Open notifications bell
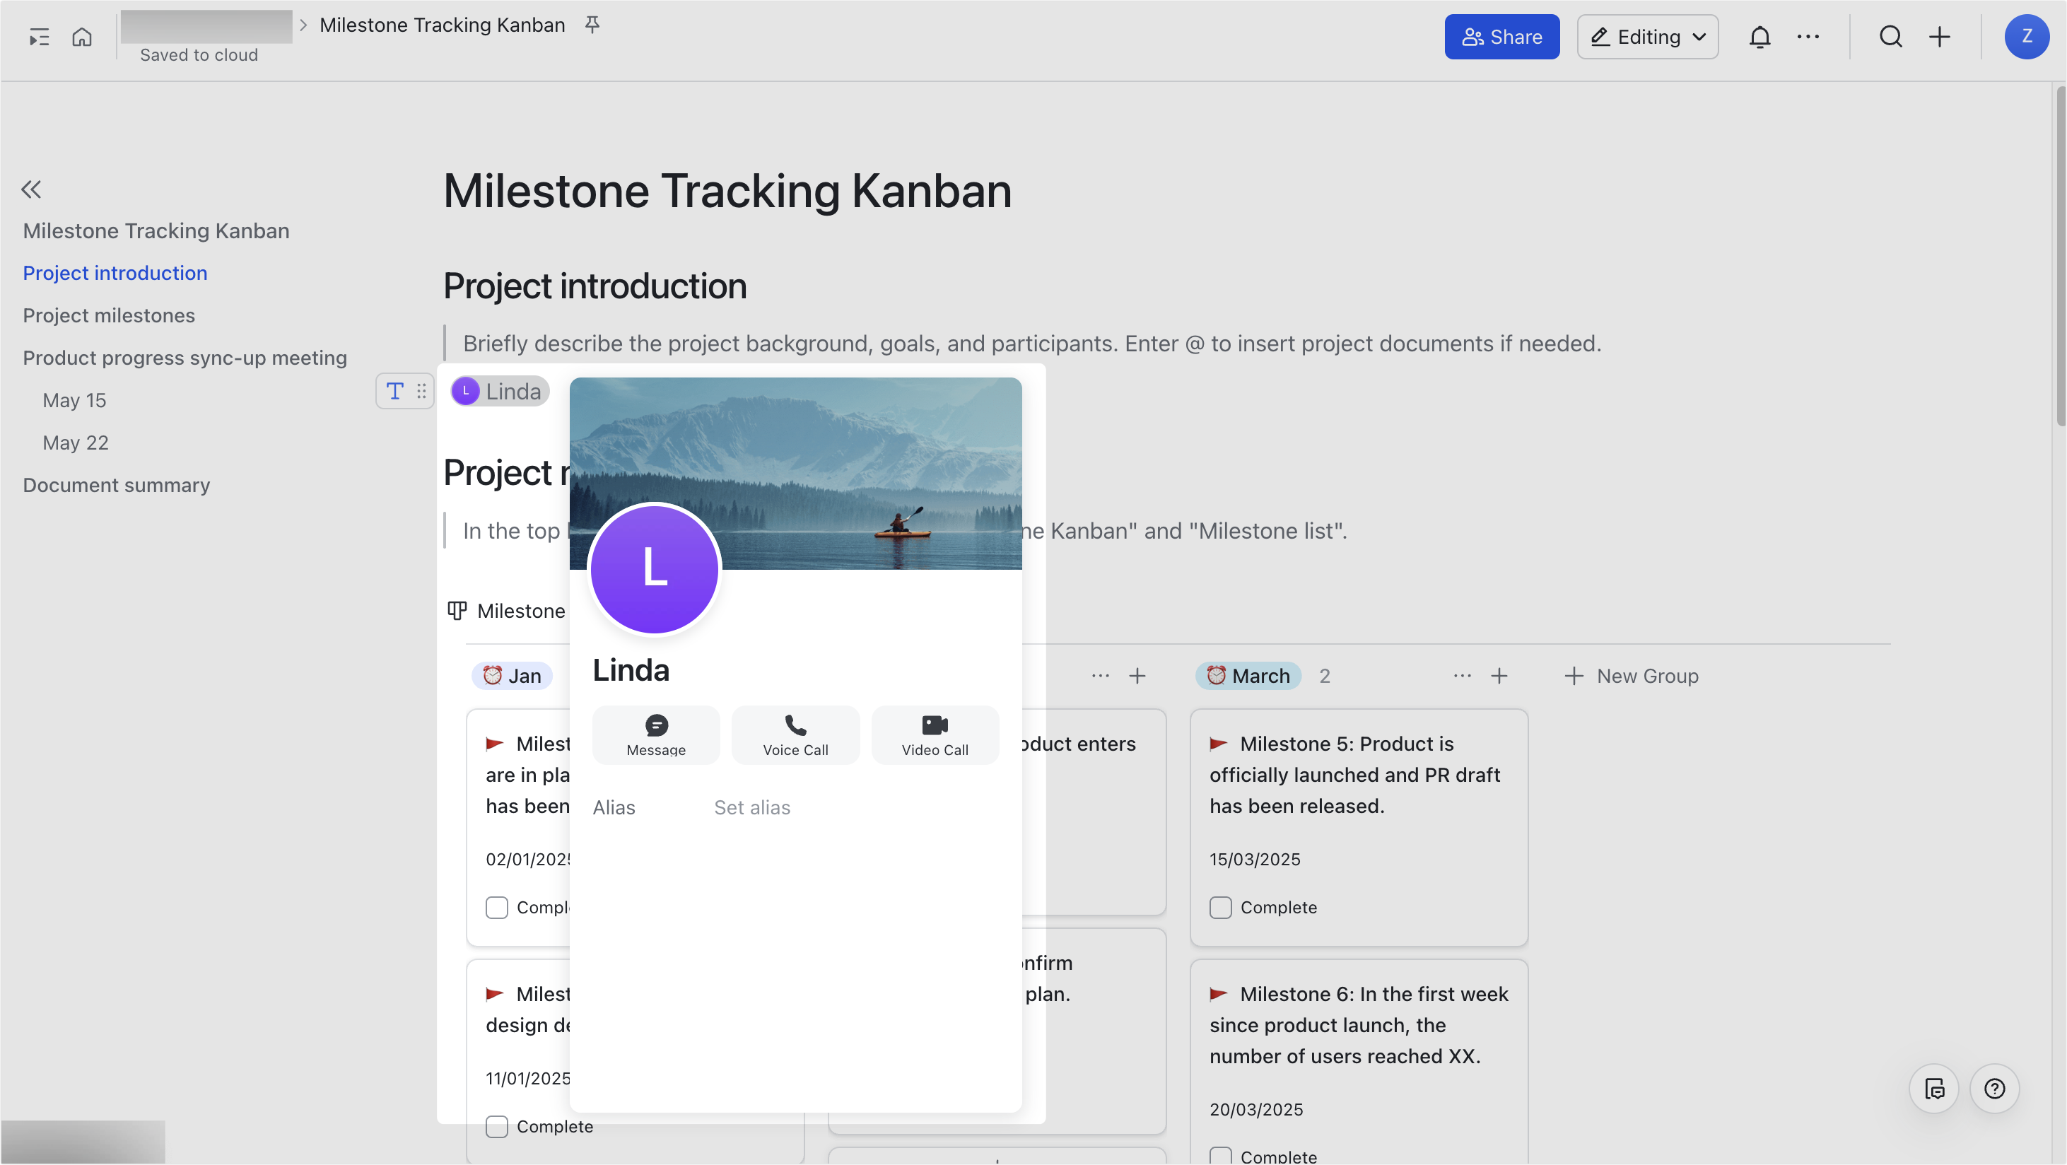The width and height of the screenshot is (2067, 1165). click(1759, 37)
